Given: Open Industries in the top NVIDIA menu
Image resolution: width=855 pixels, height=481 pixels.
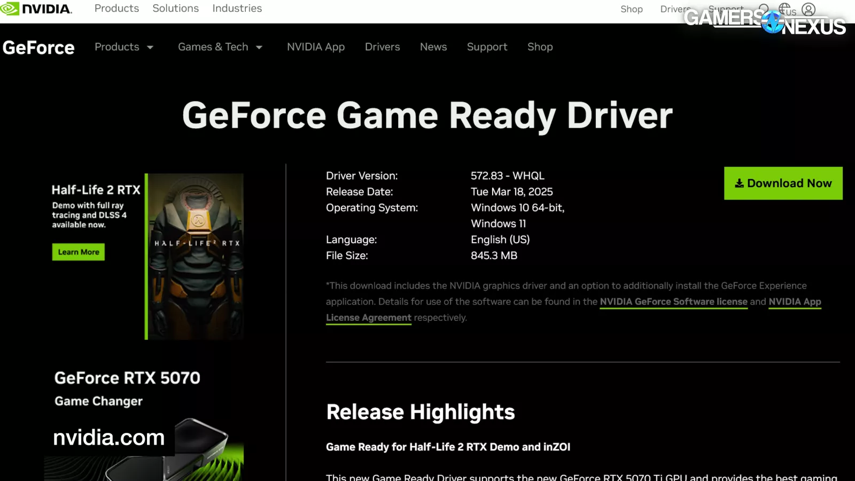Looking at the screenshot, I should click(x=237, y=9).
